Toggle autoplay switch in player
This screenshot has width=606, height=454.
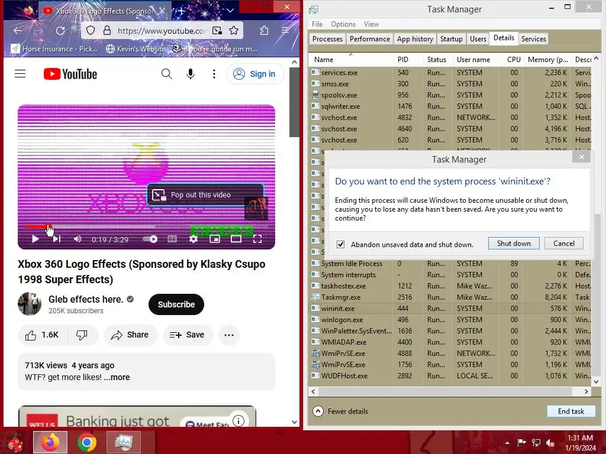click(150, 239)
